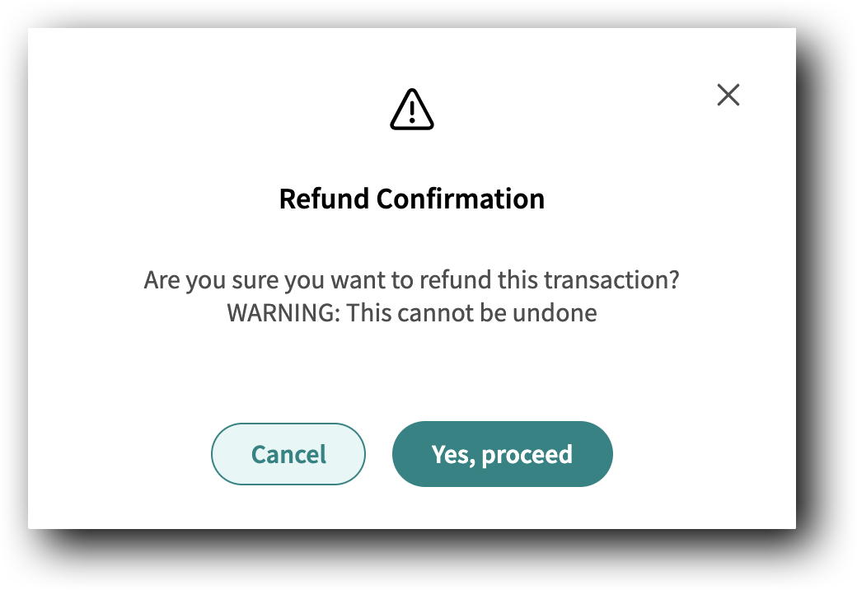Select the light-colored Cancel pill button
Viewport: 857px width, 590px height.
tap(288, 454)
